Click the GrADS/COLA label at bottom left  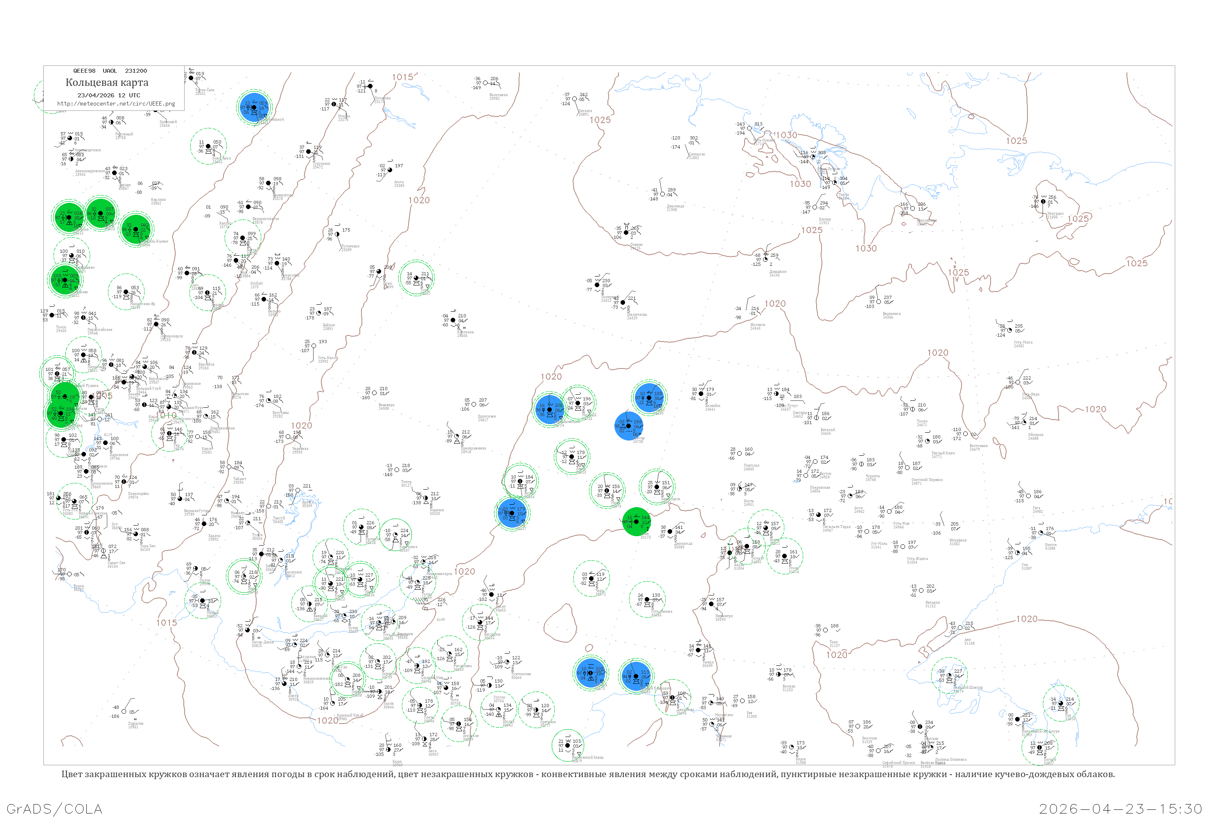[54, 808]
